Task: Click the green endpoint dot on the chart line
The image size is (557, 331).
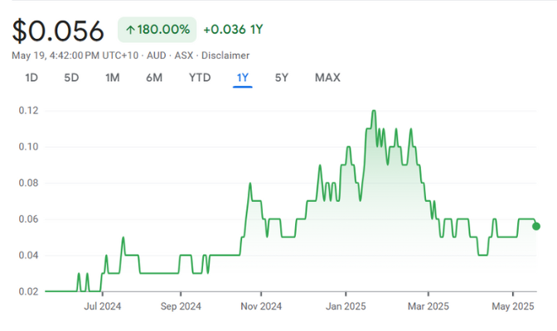Action: 536,226
